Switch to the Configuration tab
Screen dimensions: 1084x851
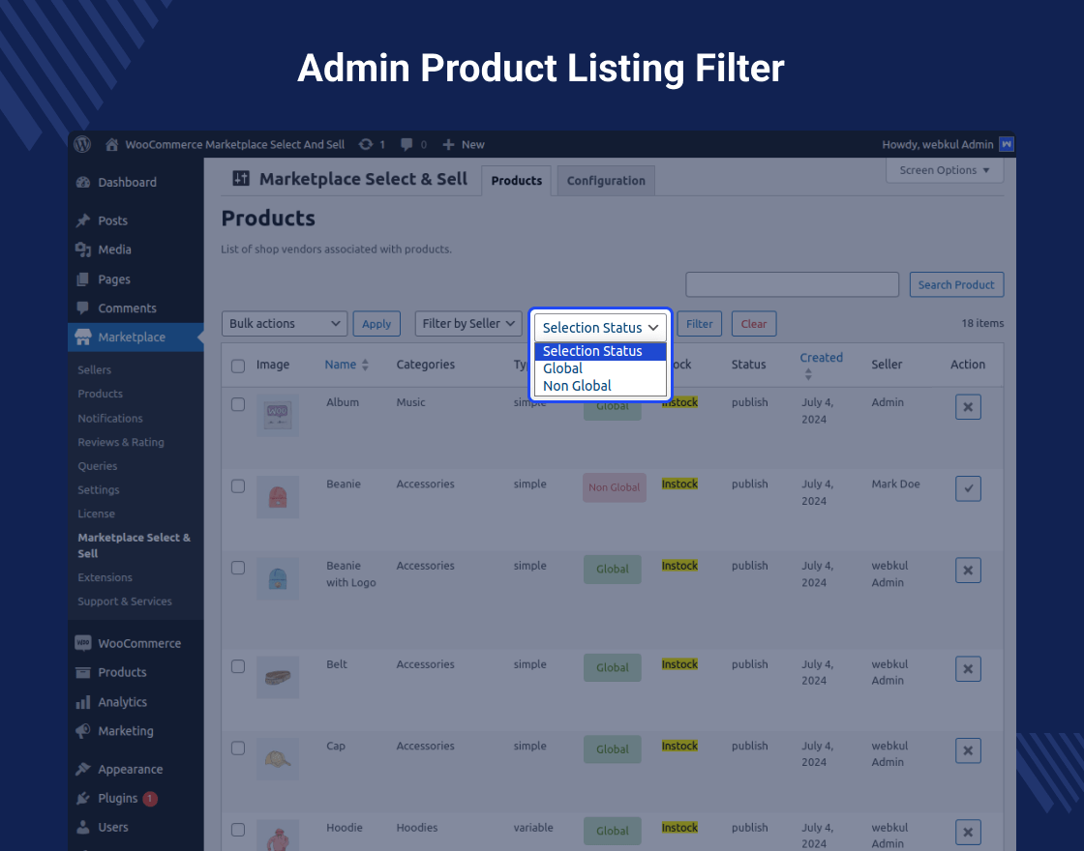click(x=606, y=180)
